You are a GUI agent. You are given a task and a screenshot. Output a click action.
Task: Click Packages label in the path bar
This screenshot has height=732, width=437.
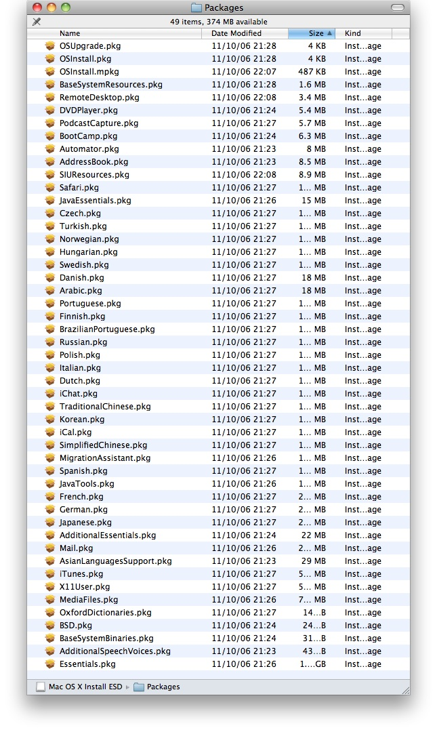163,687
